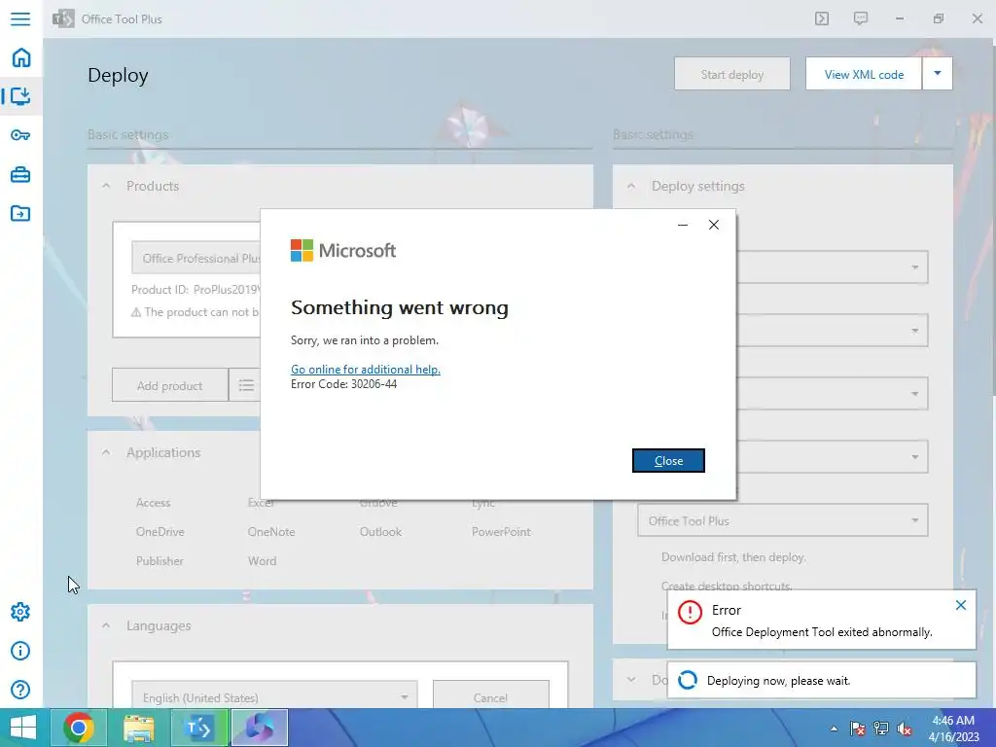Select left Basic settings tab
This screenshot has height=747, width=996.
click(127, 134)
